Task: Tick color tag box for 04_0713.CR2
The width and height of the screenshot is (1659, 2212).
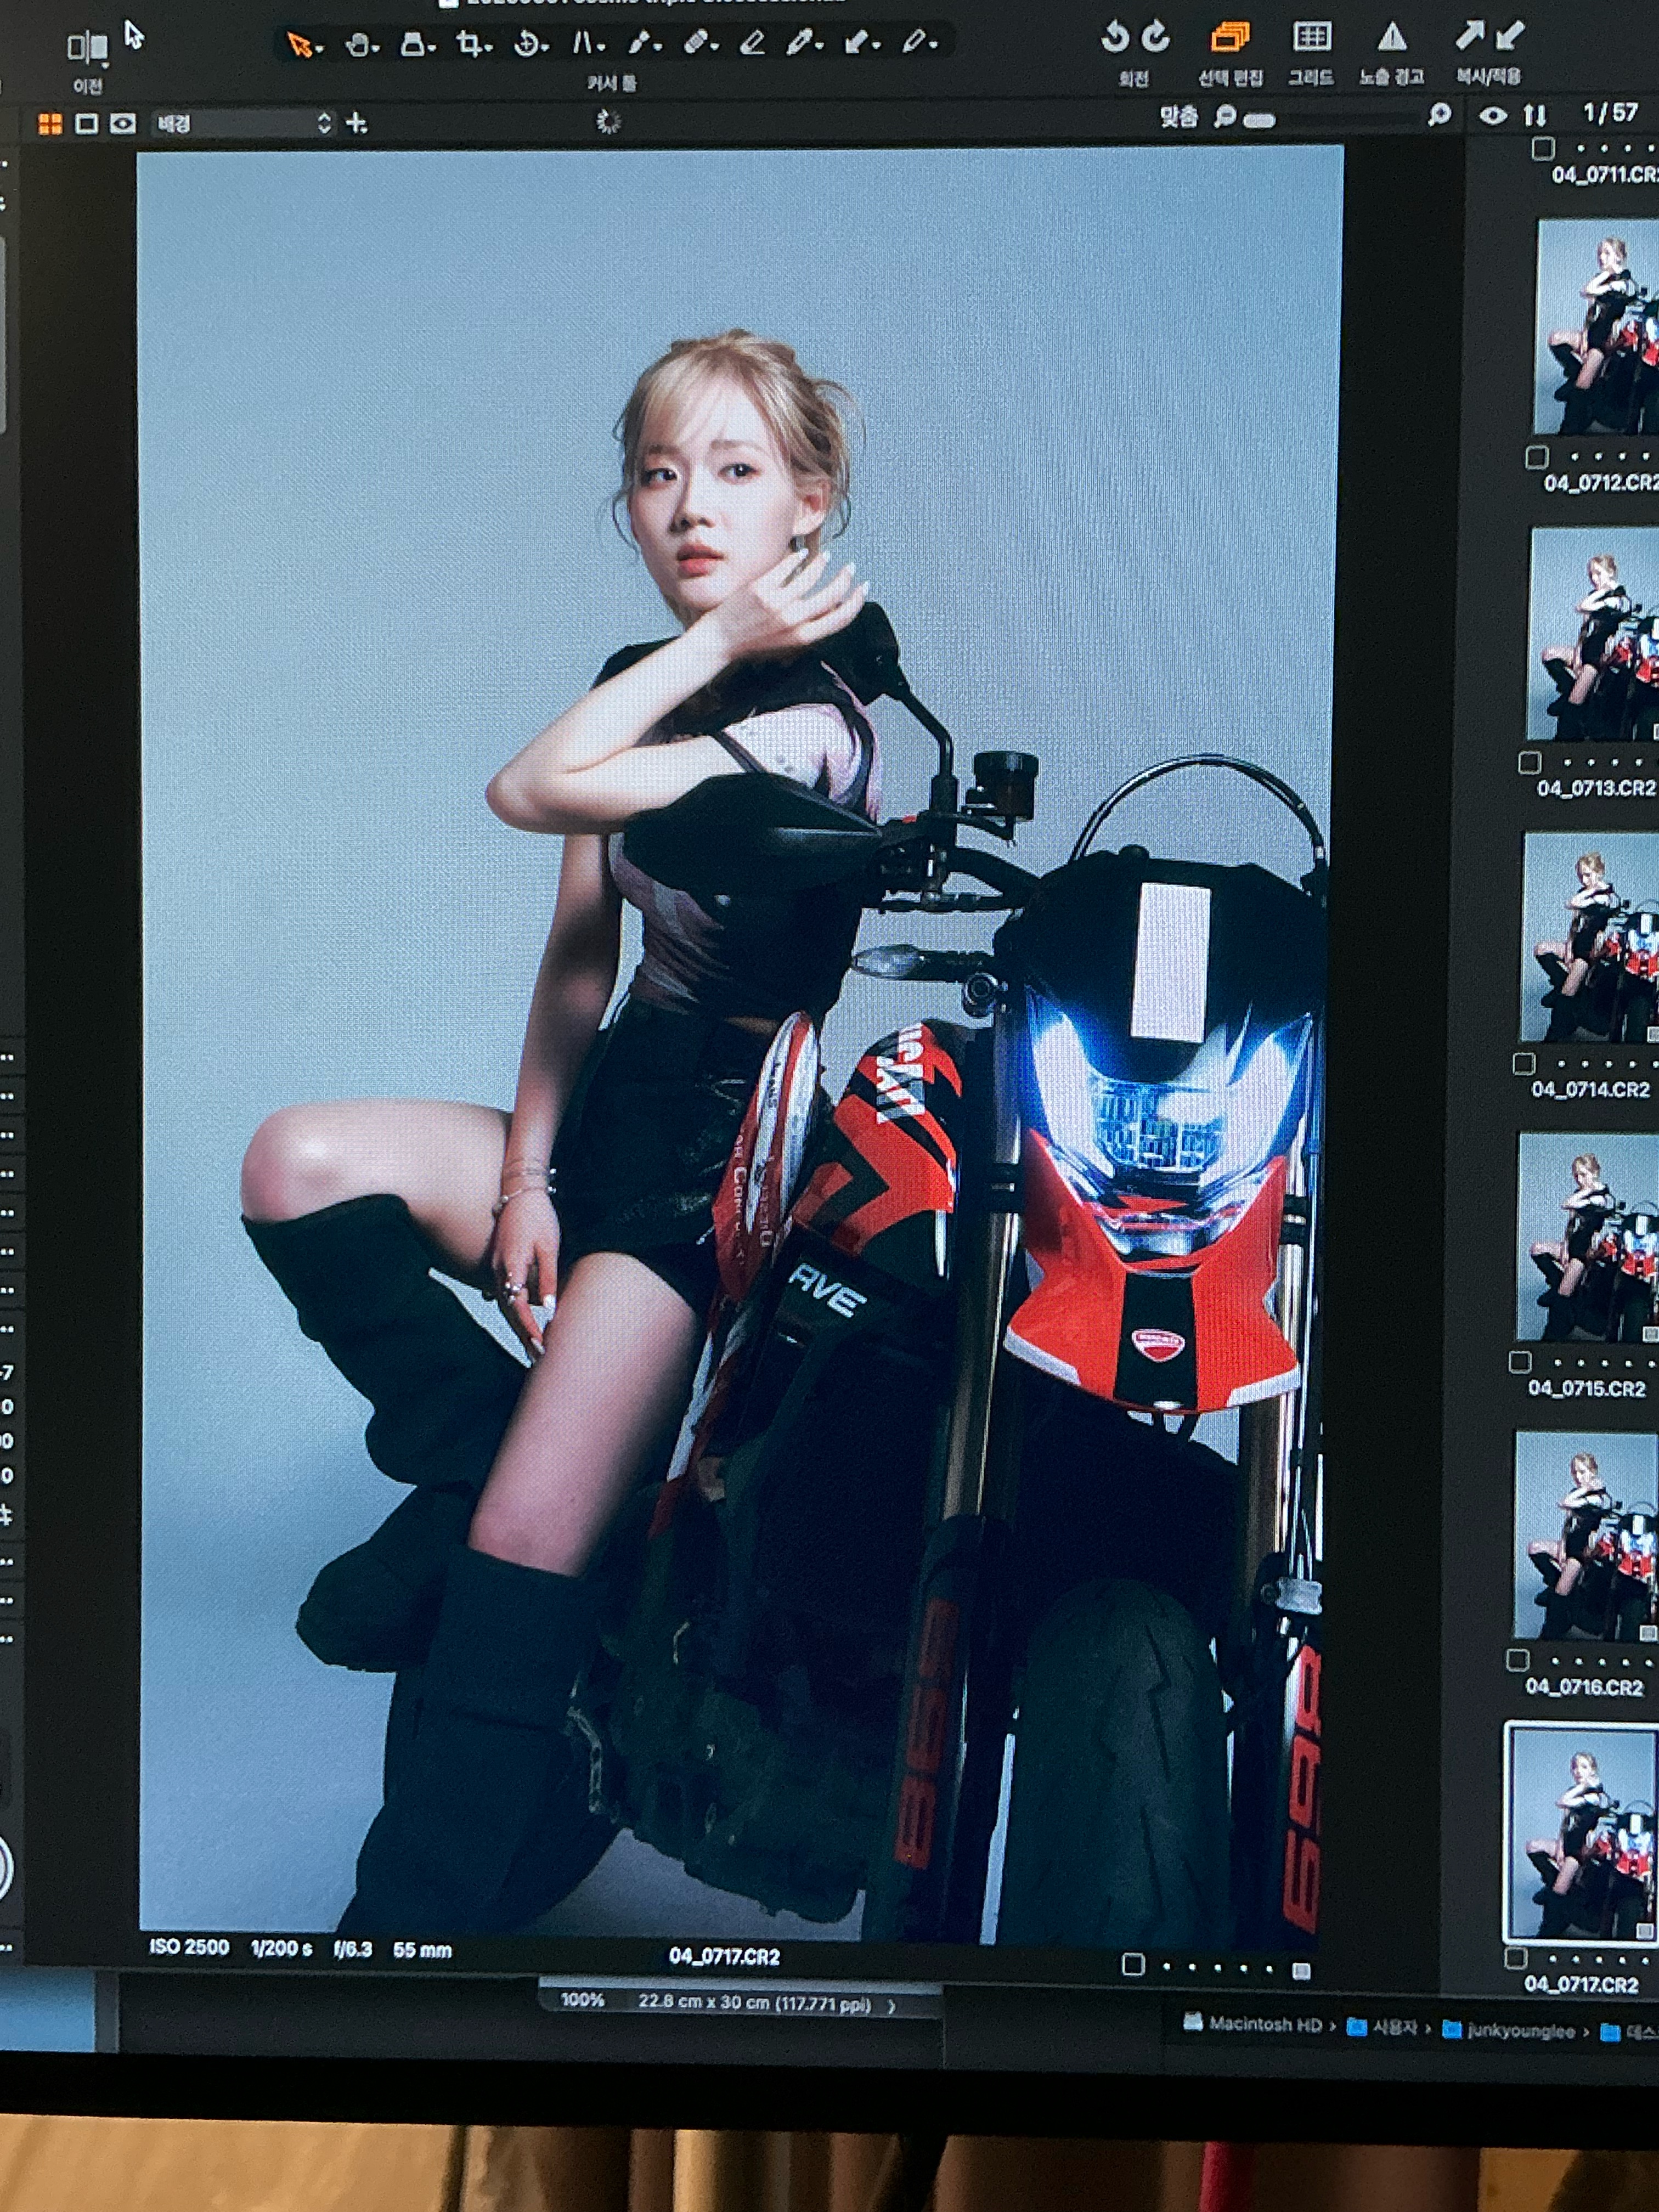Action: pyautogui.click(x=1529, y=762)
